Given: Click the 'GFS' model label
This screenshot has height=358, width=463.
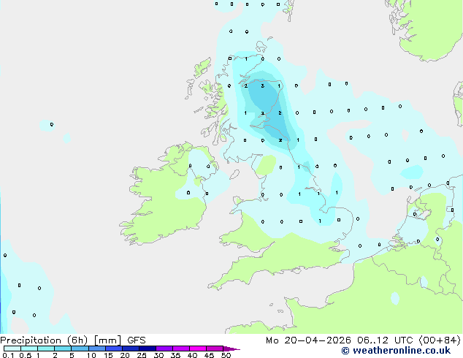Looking at the screenshot, I should (x=137, y=340).
